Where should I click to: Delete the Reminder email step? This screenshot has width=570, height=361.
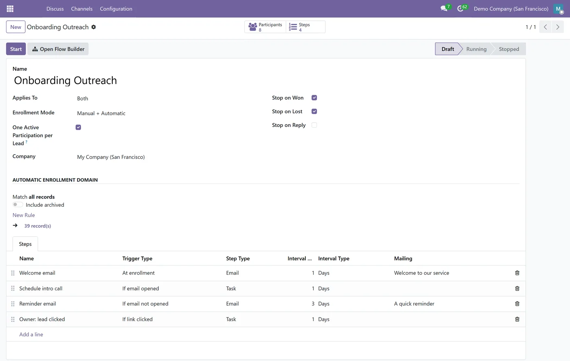click(x=517, y=304)
